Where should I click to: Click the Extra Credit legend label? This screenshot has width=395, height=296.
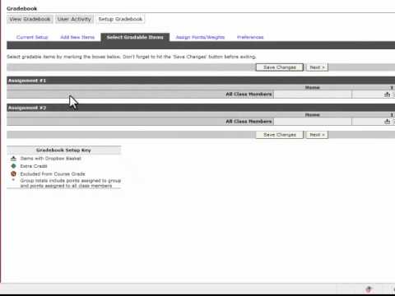pyautogui.click(x=34, y=166)
